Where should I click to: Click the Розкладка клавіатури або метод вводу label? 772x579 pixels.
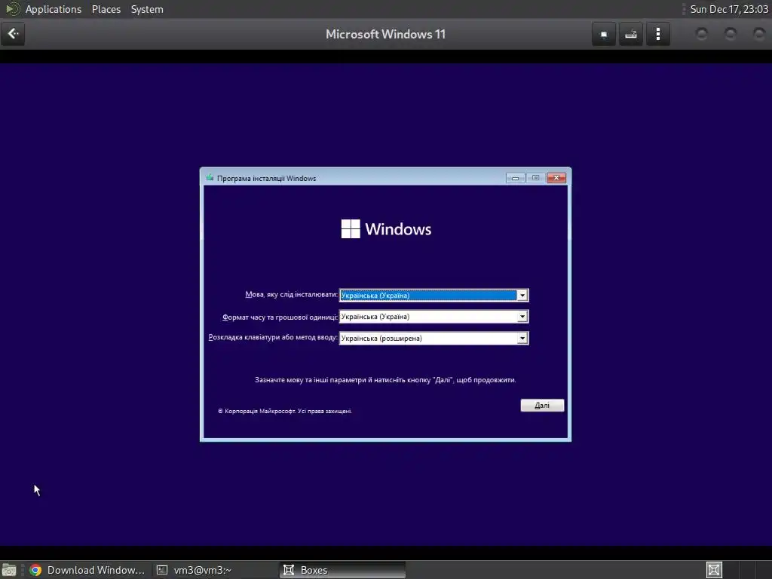[x=273, y=338]
